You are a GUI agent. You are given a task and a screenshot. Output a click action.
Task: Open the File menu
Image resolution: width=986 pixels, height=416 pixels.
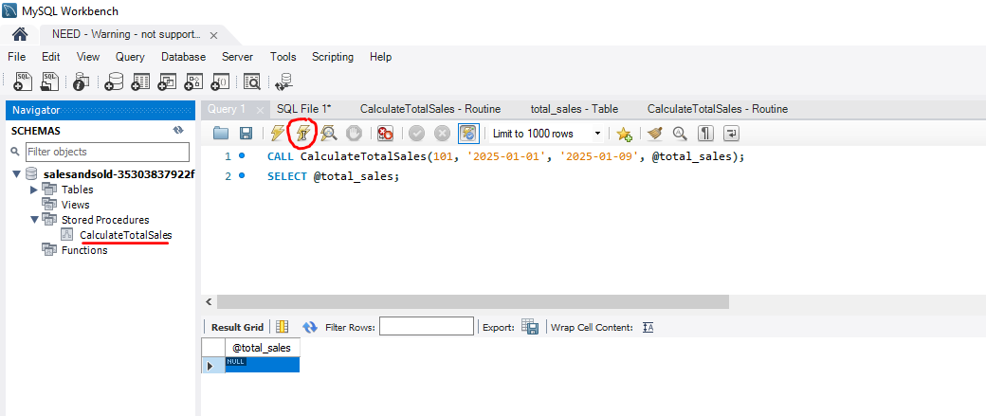point(16,57)
